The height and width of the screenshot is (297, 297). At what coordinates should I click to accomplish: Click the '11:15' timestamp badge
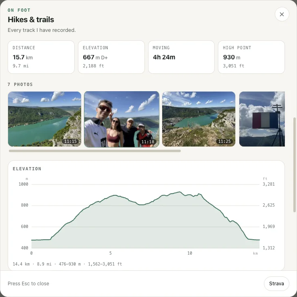click(70, 141)
